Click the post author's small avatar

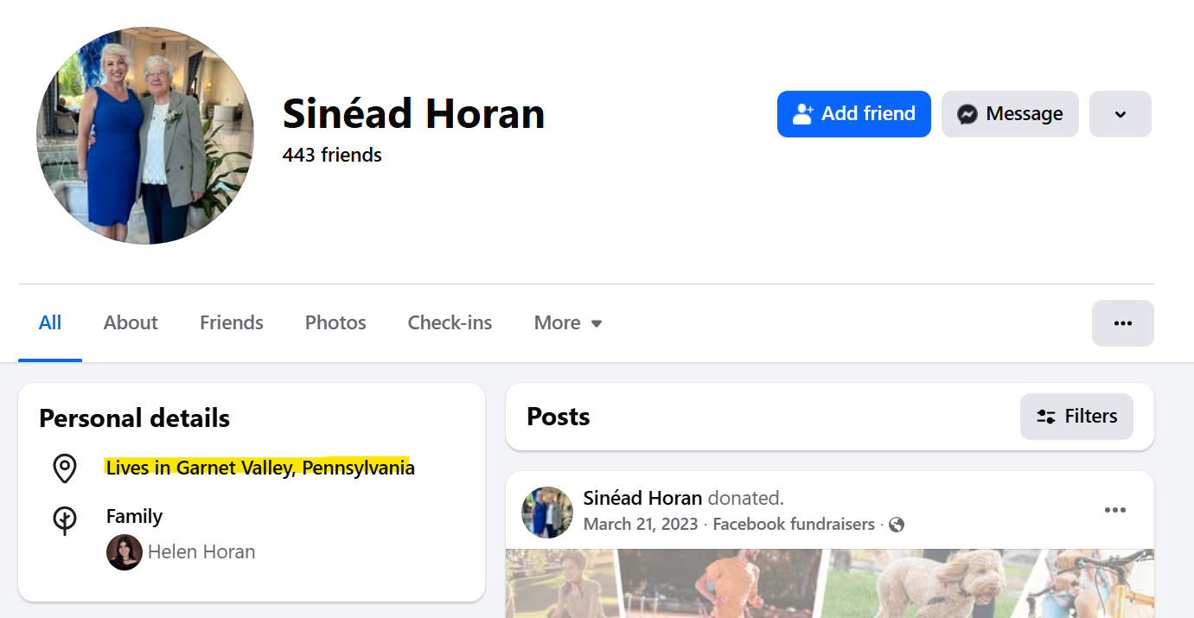[x=547, y=512]
